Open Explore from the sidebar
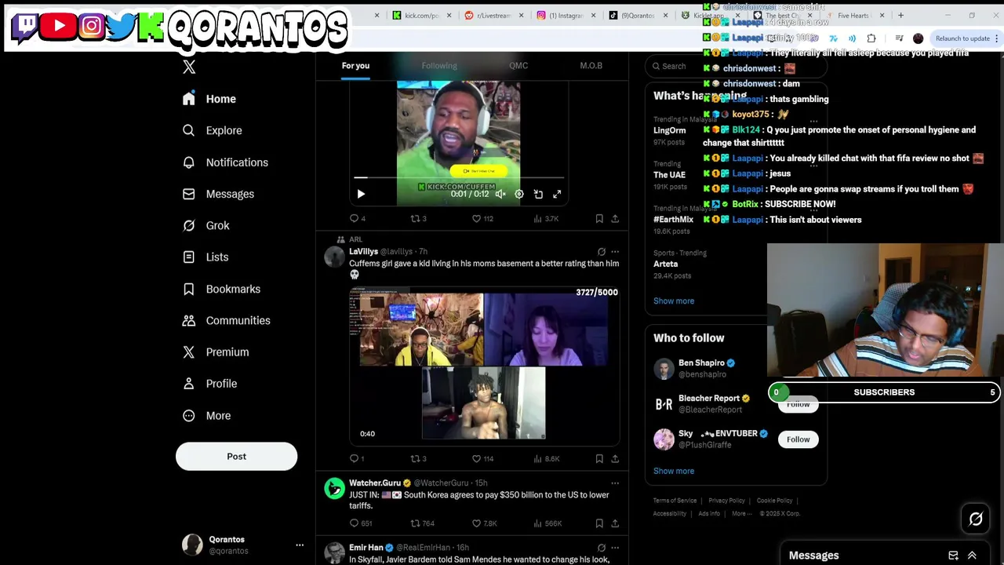This screenshot has height=565, width=1004. point(213,130)
